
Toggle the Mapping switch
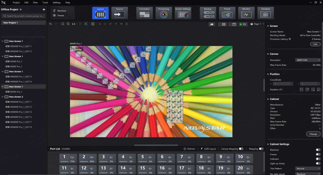261,149
